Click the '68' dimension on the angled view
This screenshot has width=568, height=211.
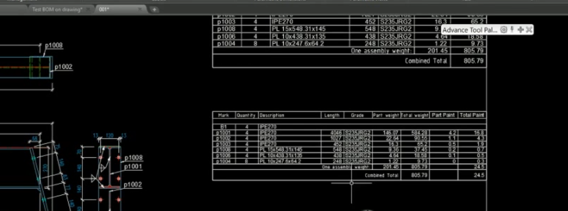(x=35, y=138)
